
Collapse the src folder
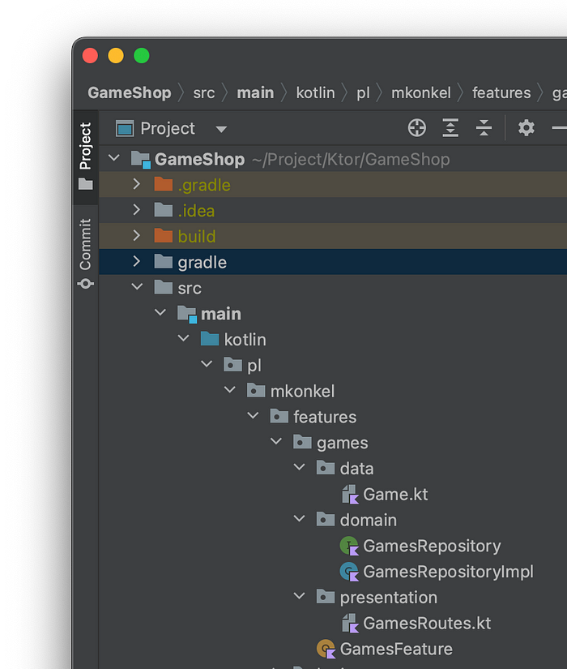(137, 287)
